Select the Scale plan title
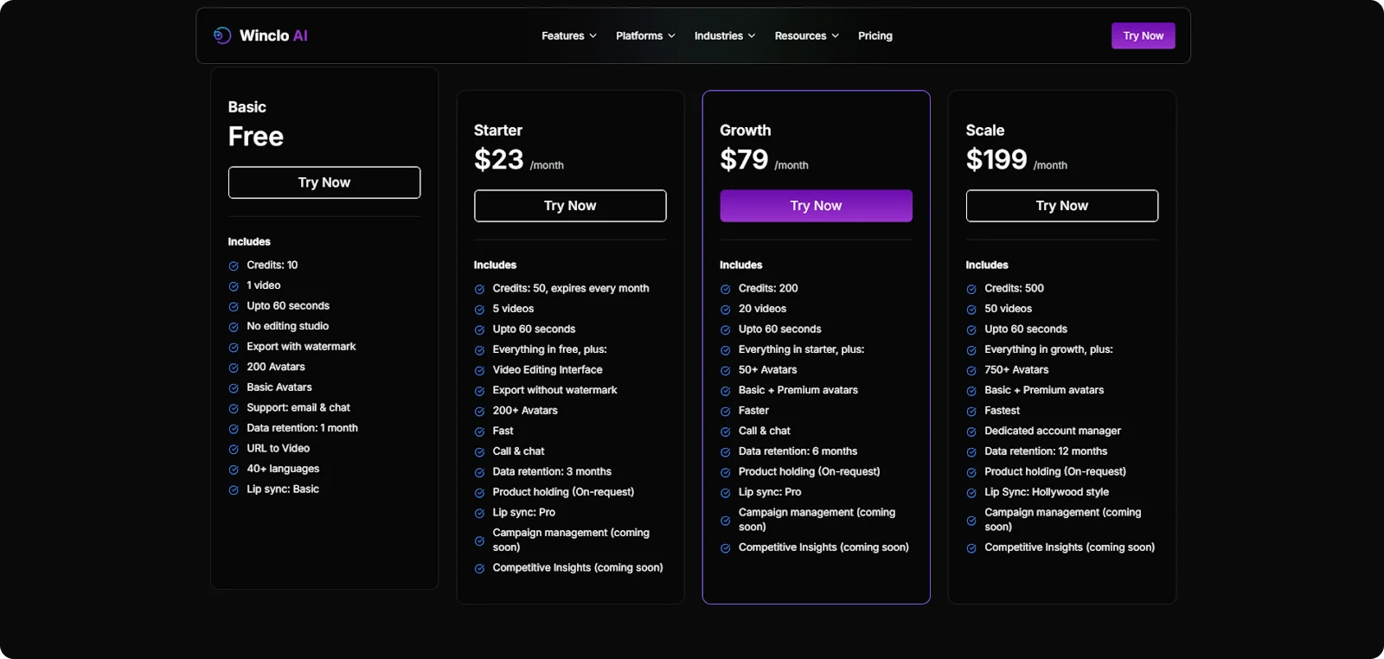Screen dimensions: 1384x659 pos(985,131)
